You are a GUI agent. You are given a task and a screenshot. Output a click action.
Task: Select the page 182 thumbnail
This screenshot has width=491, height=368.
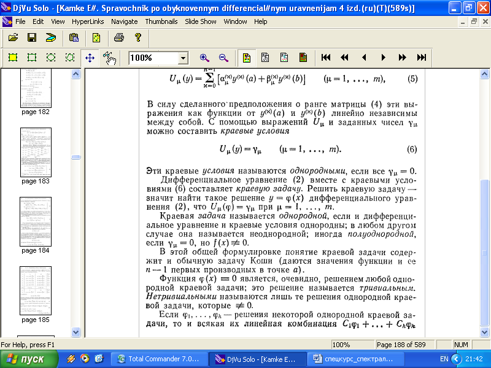click(x=36, y=88)
